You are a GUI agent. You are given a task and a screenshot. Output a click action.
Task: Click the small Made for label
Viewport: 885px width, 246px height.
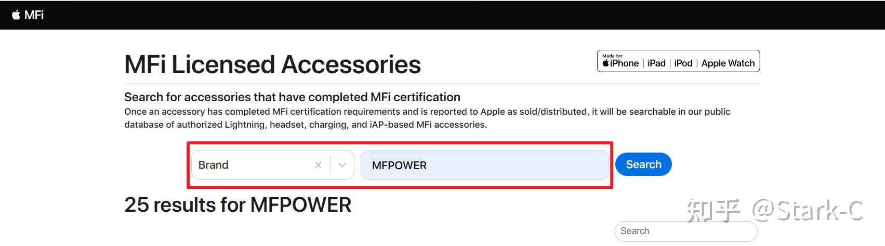pyautogui.click(x=612, y=56)
